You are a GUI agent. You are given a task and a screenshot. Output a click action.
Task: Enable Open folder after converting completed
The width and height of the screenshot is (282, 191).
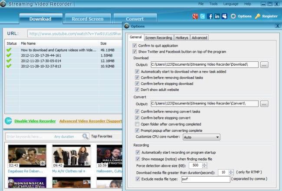[137, 124]
